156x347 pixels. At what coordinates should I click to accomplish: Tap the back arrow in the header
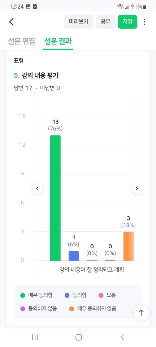[x=12, y=22]
